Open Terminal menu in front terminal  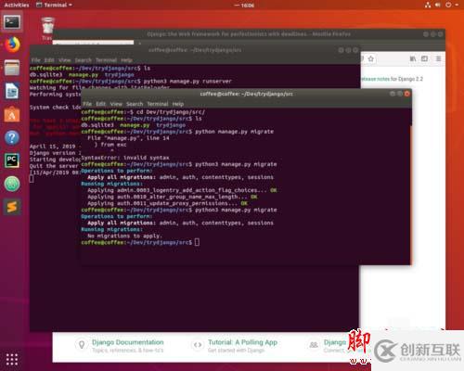[x=158, y=104]
